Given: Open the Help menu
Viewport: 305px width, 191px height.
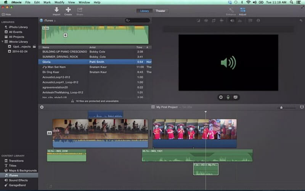Looking at the screenshot, I should tap(97, 2).
